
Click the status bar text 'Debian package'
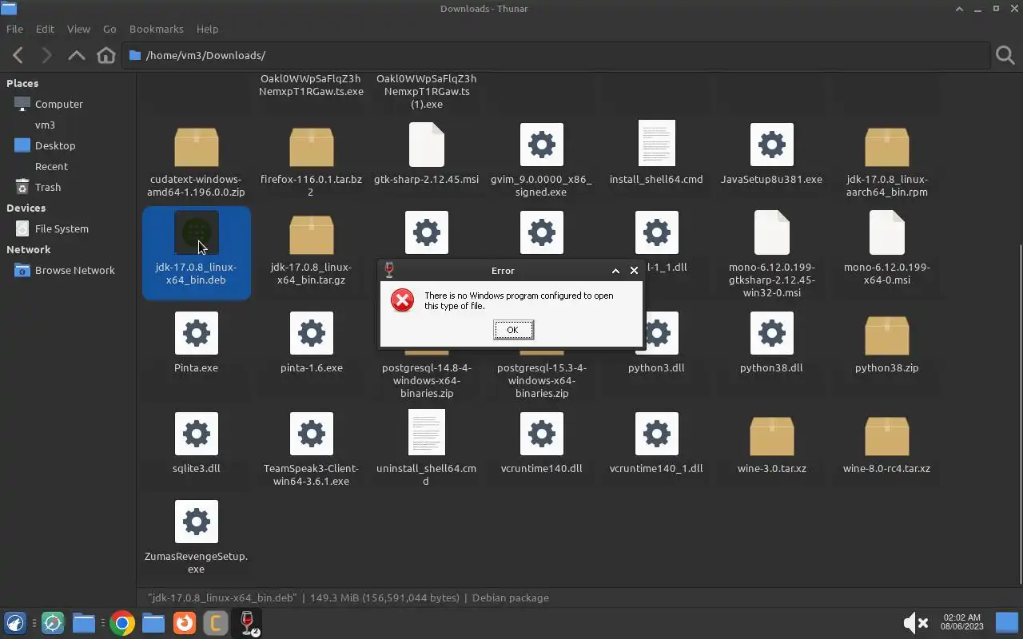coord(510,597)
